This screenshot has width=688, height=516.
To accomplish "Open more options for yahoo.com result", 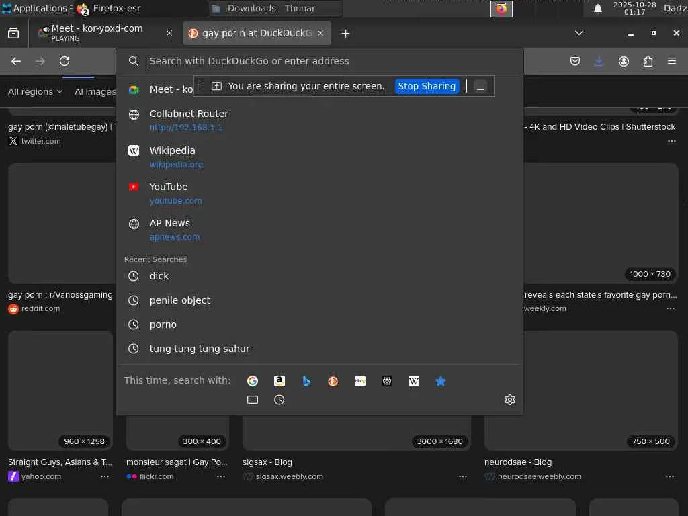I will [x=104, y=476].
